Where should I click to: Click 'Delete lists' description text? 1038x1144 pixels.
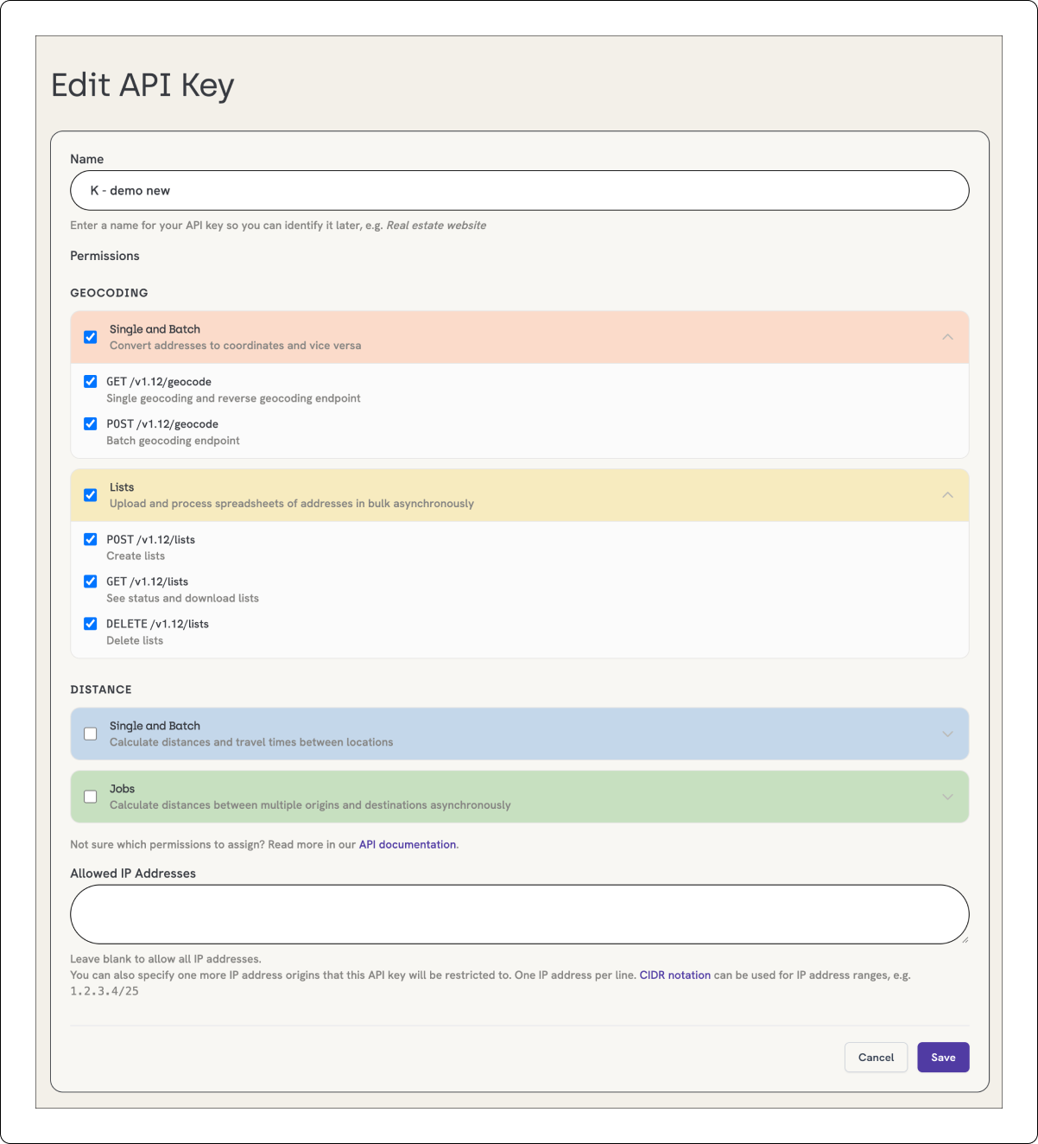coord(135,640)
